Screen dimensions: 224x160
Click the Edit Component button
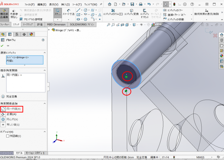pos(4,13)
